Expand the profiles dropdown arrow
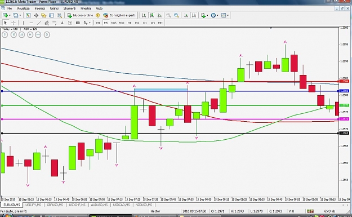This screenshot has width=352, height=217. (20, 15)
